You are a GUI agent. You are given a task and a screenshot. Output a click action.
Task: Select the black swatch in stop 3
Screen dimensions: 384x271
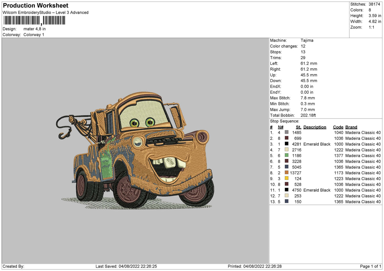287,144
